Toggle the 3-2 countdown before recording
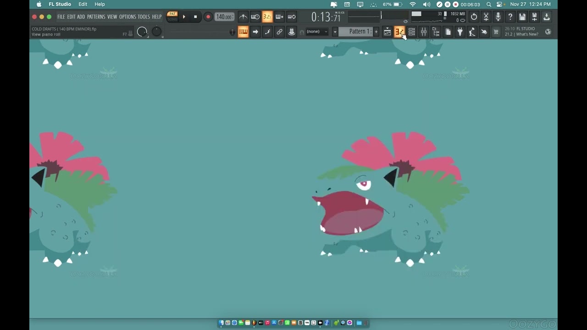 tap(267, 17)
